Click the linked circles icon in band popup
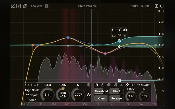The height and width of the screenshot is (109, 175). [125, 30]
